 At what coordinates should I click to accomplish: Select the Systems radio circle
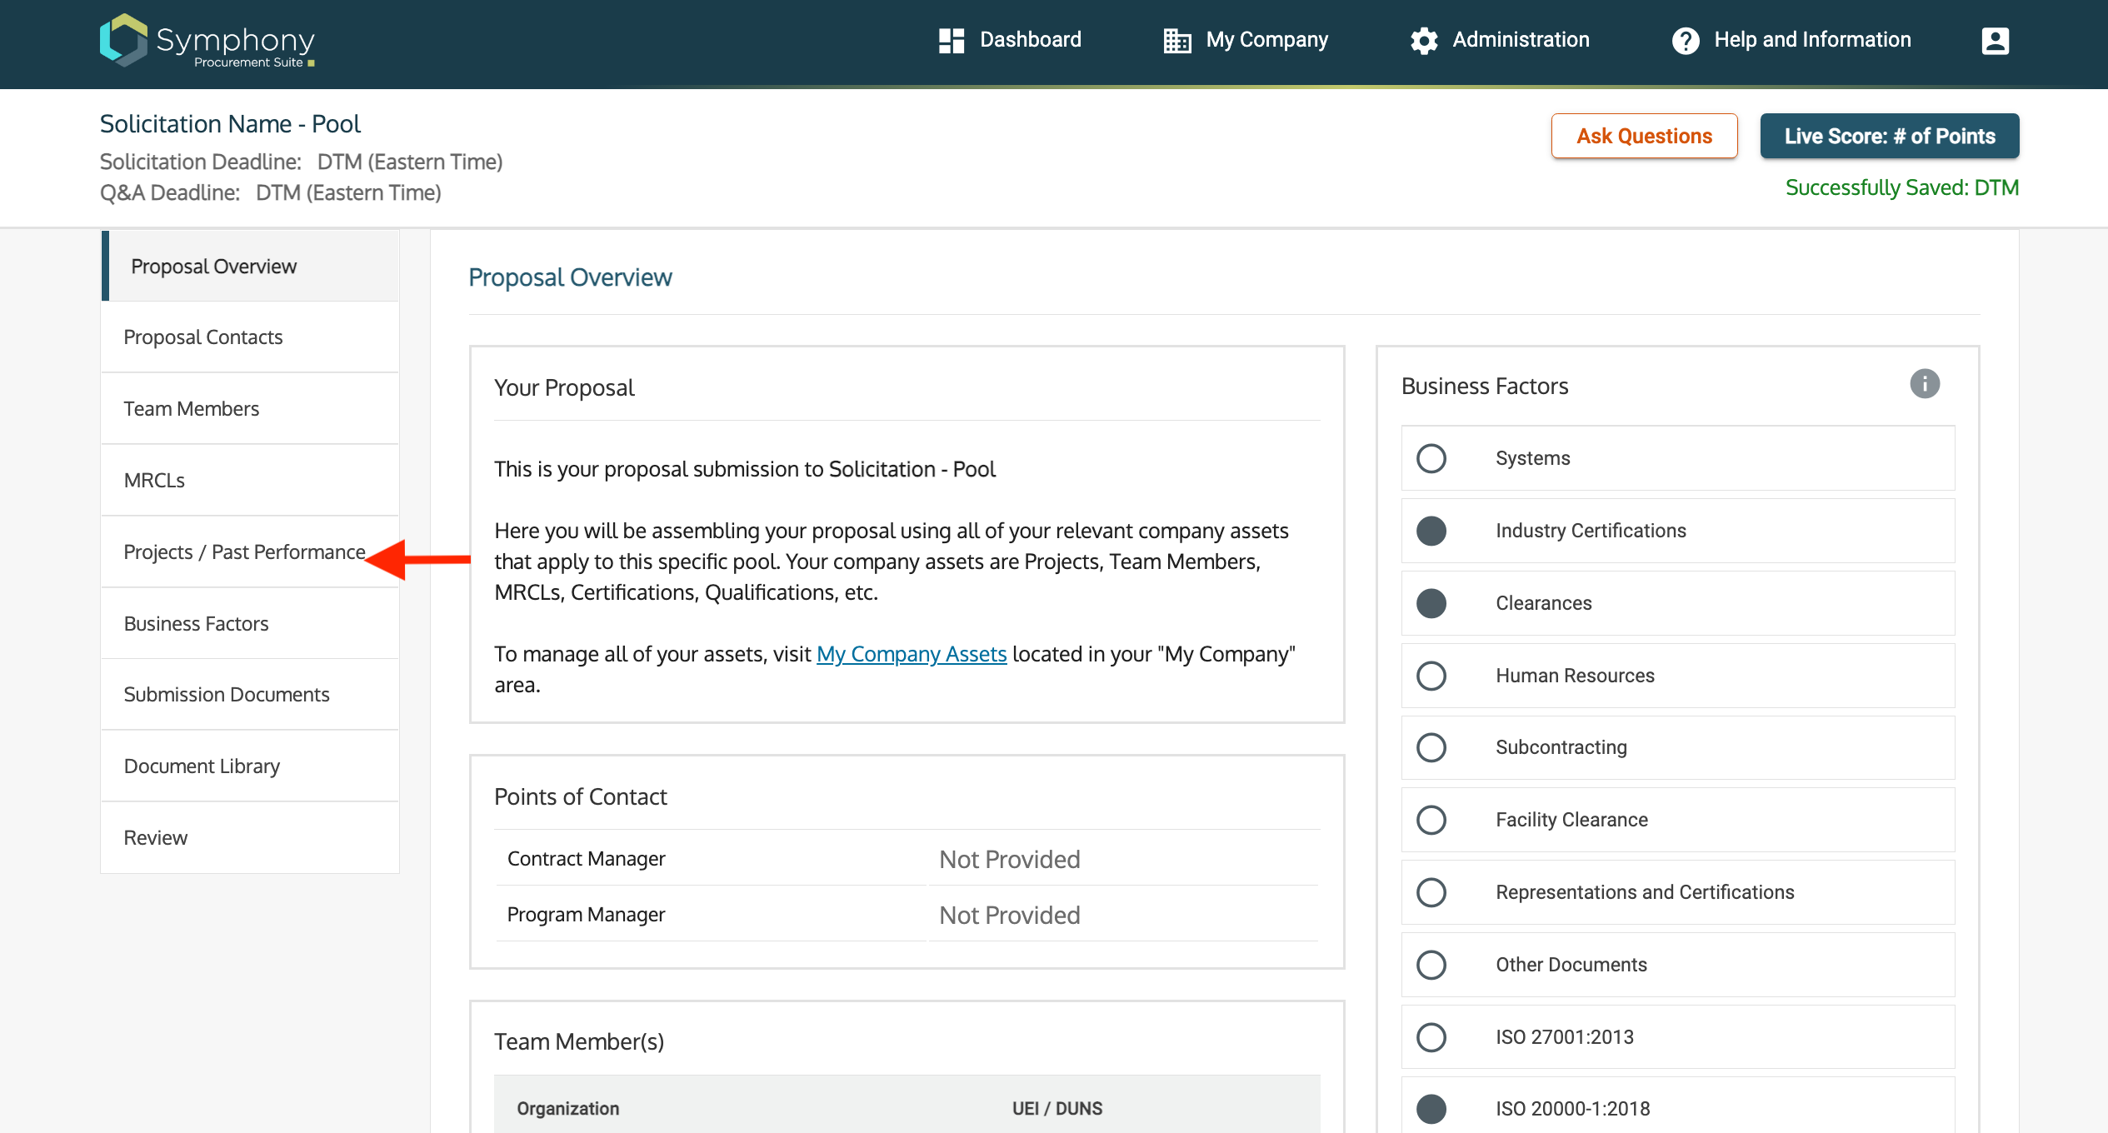(x=1431, y=458)
